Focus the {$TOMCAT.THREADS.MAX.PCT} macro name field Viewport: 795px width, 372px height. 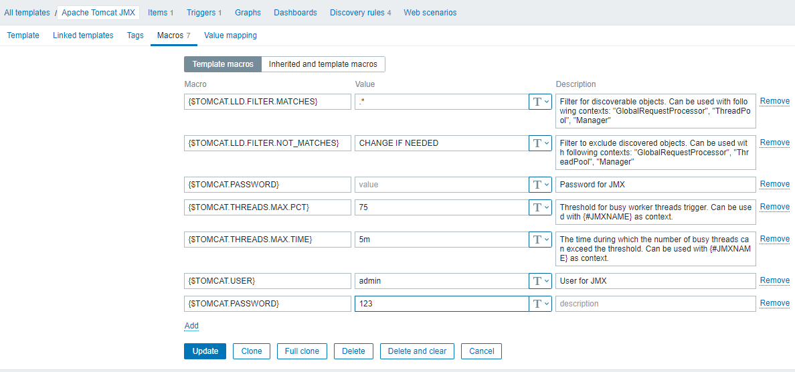[268, 207]
